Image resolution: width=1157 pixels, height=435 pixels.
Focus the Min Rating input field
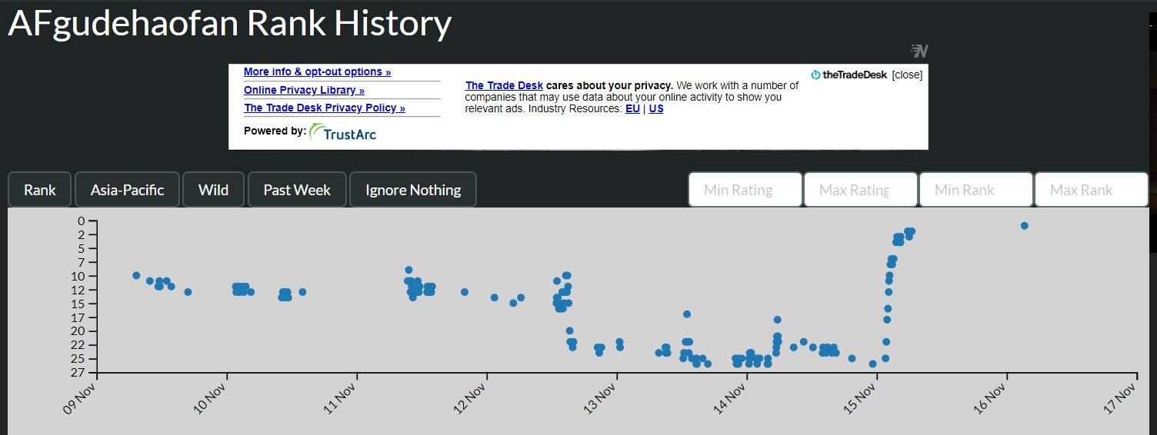coord(745,190)
